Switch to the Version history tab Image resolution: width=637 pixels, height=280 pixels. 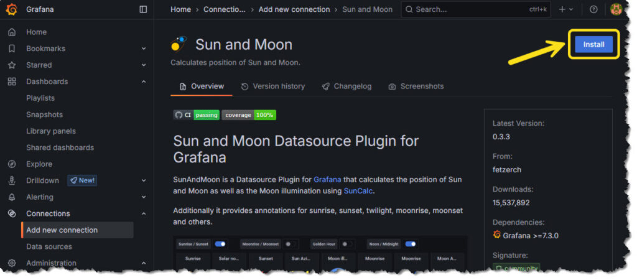click(x=272, y=86)
